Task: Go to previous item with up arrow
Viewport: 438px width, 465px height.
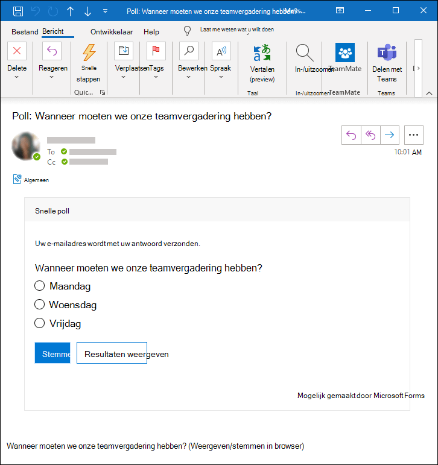Action: [x=71, y=11]
